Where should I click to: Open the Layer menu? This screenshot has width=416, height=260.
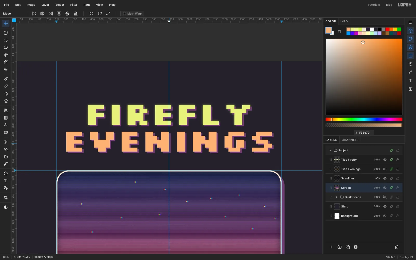[x=45, y=5]
